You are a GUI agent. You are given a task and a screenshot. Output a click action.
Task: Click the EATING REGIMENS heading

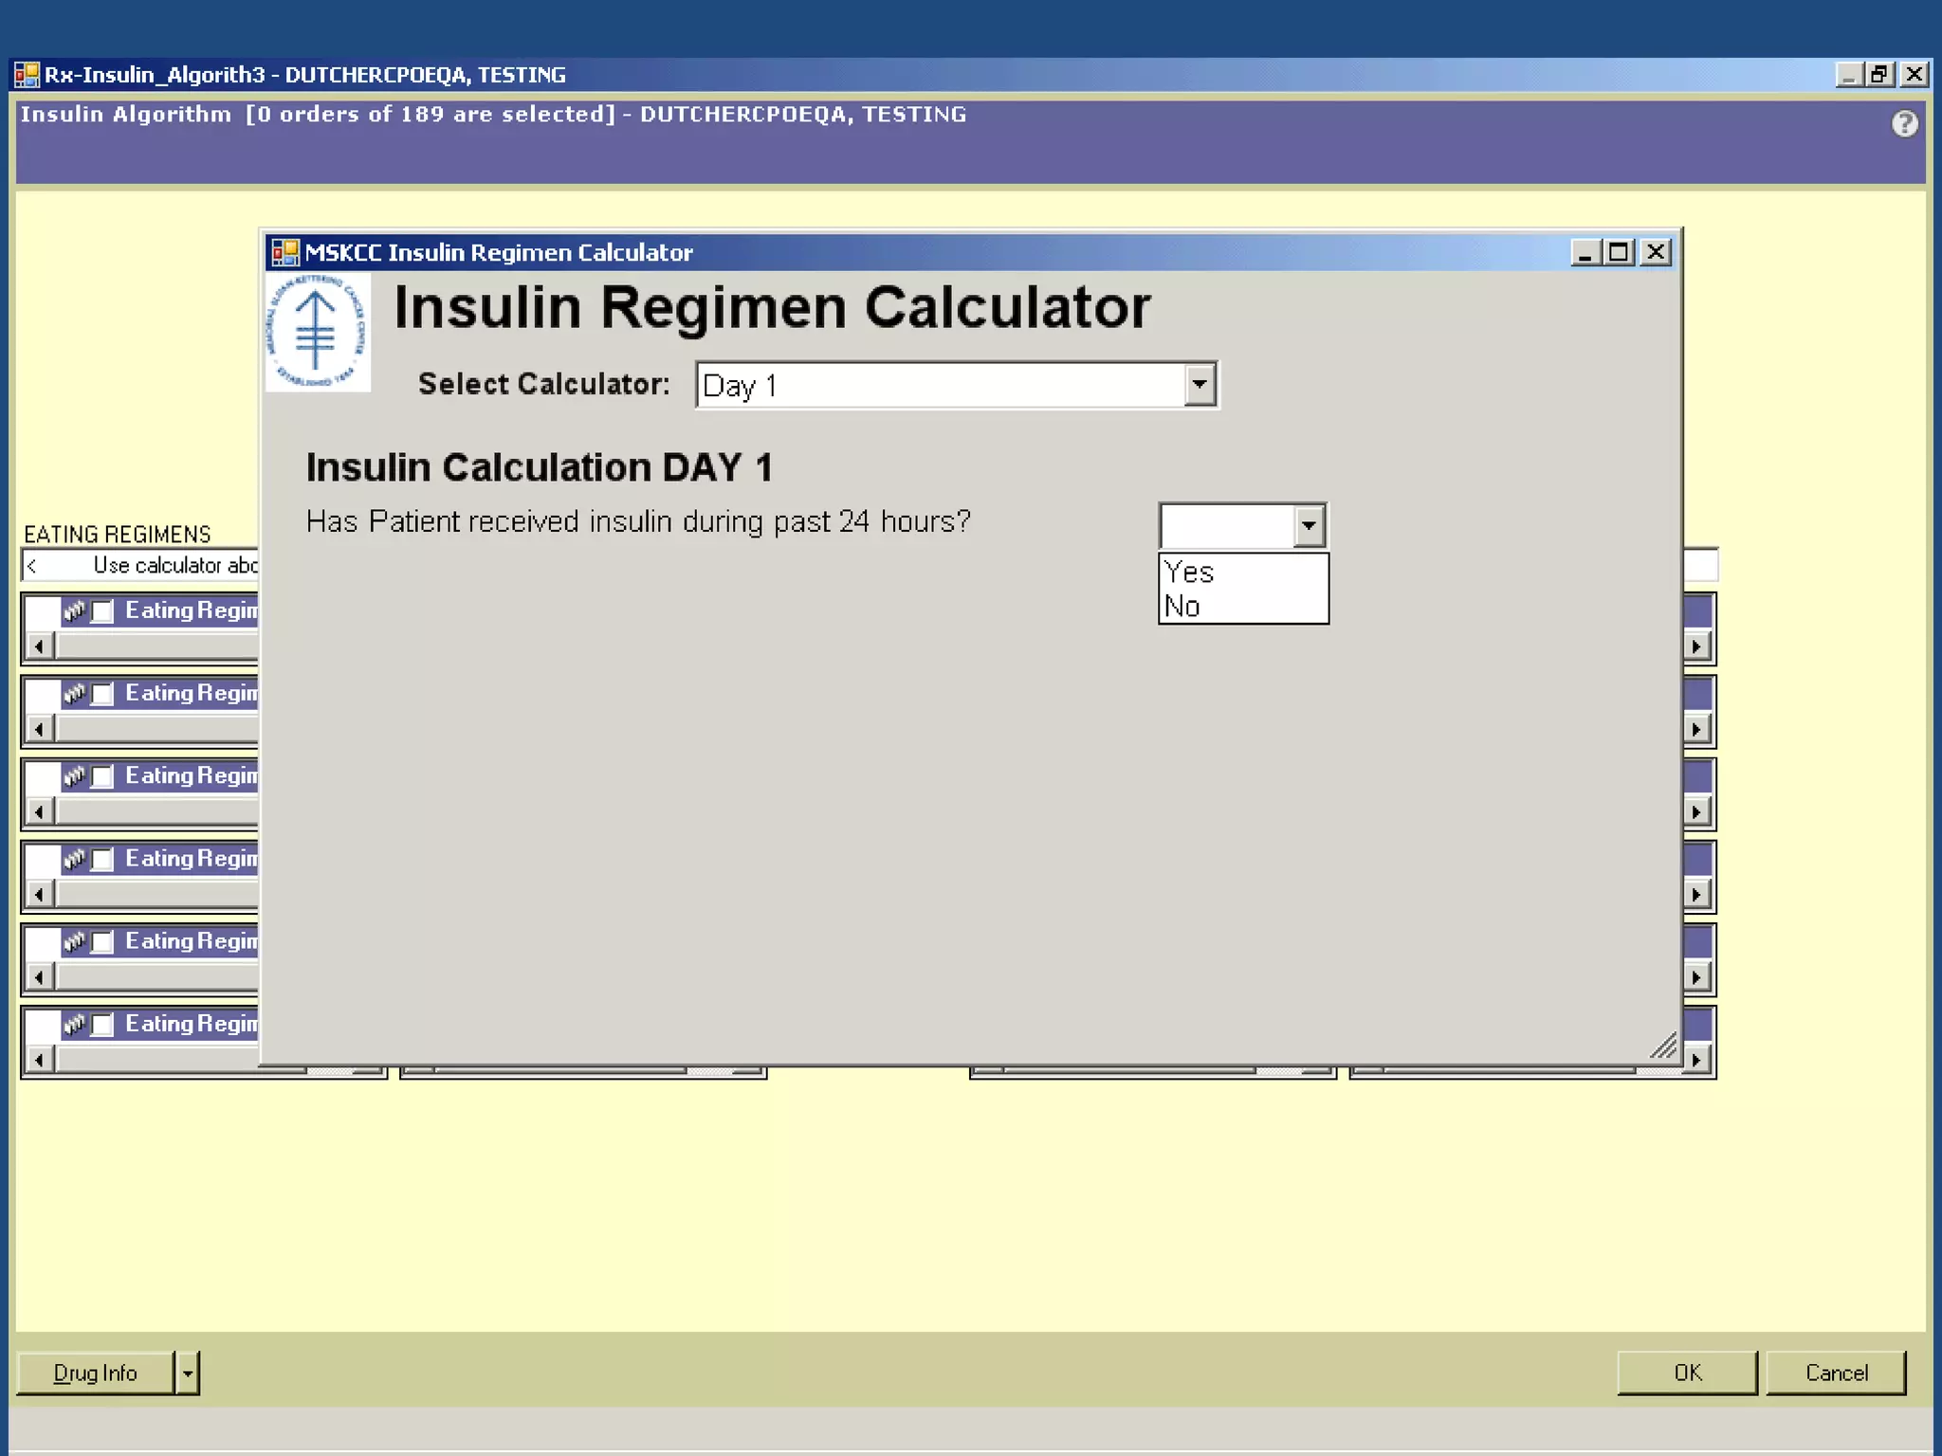point(118,534)
